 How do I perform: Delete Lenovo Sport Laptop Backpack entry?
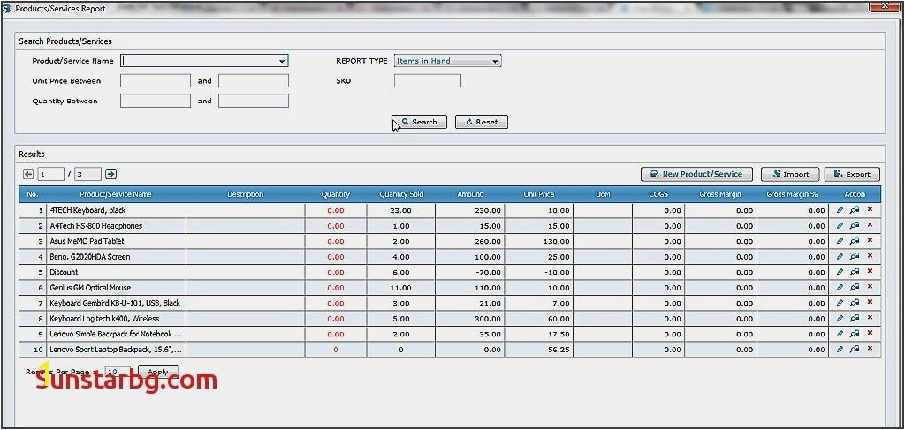[870, 349]
